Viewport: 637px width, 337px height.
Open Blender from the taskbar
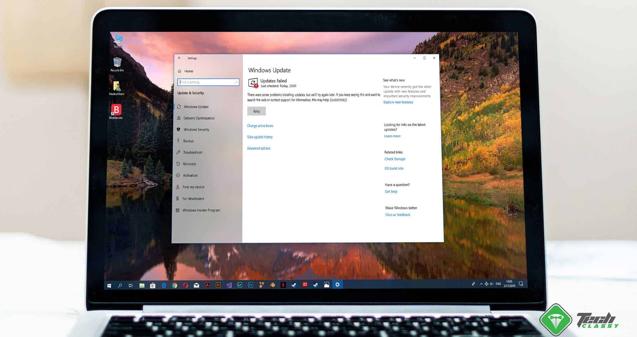(x=273, y=285)
